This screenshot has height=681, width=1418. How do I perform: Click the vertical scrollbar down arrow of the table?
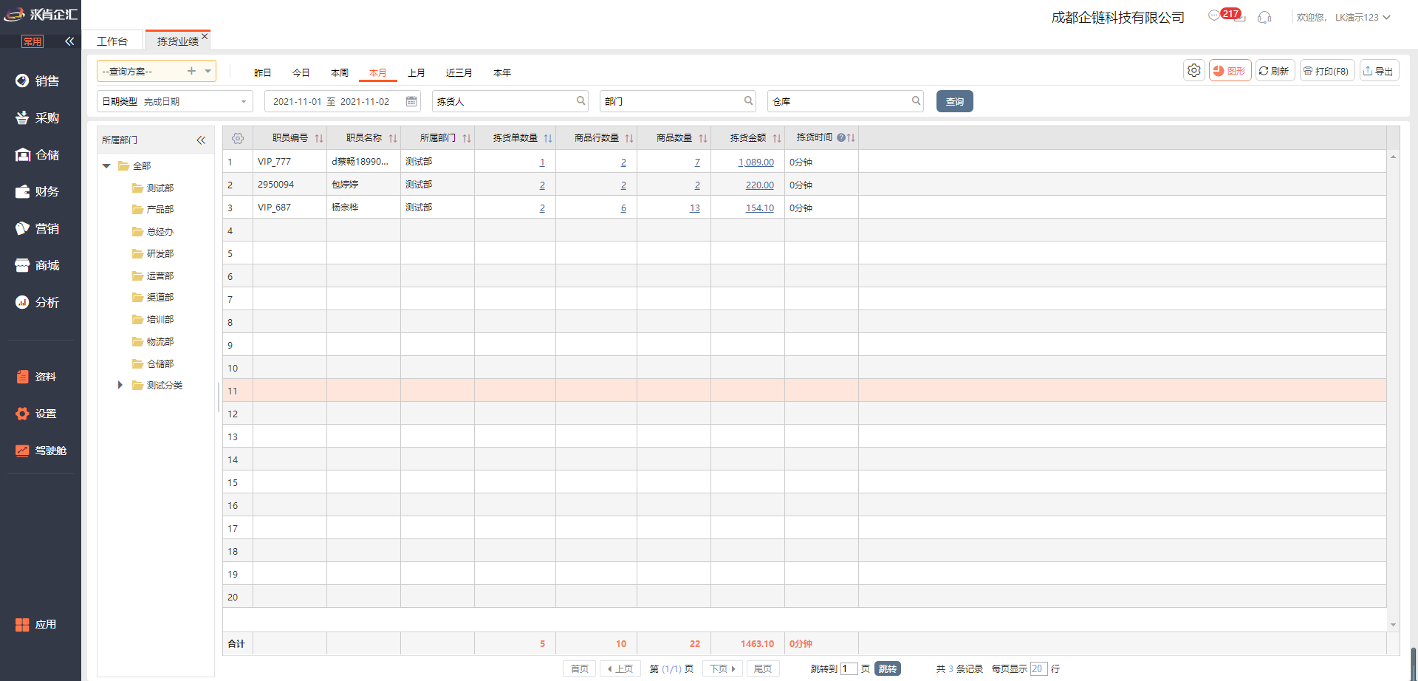tap(1393, 625)
